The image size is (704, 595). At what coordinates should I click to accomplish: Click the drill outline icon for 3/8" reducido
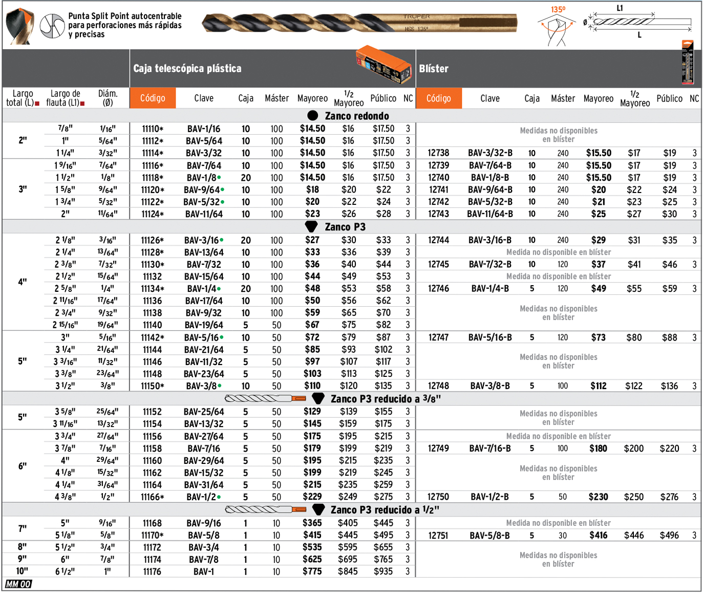click(x=265, y=399)
